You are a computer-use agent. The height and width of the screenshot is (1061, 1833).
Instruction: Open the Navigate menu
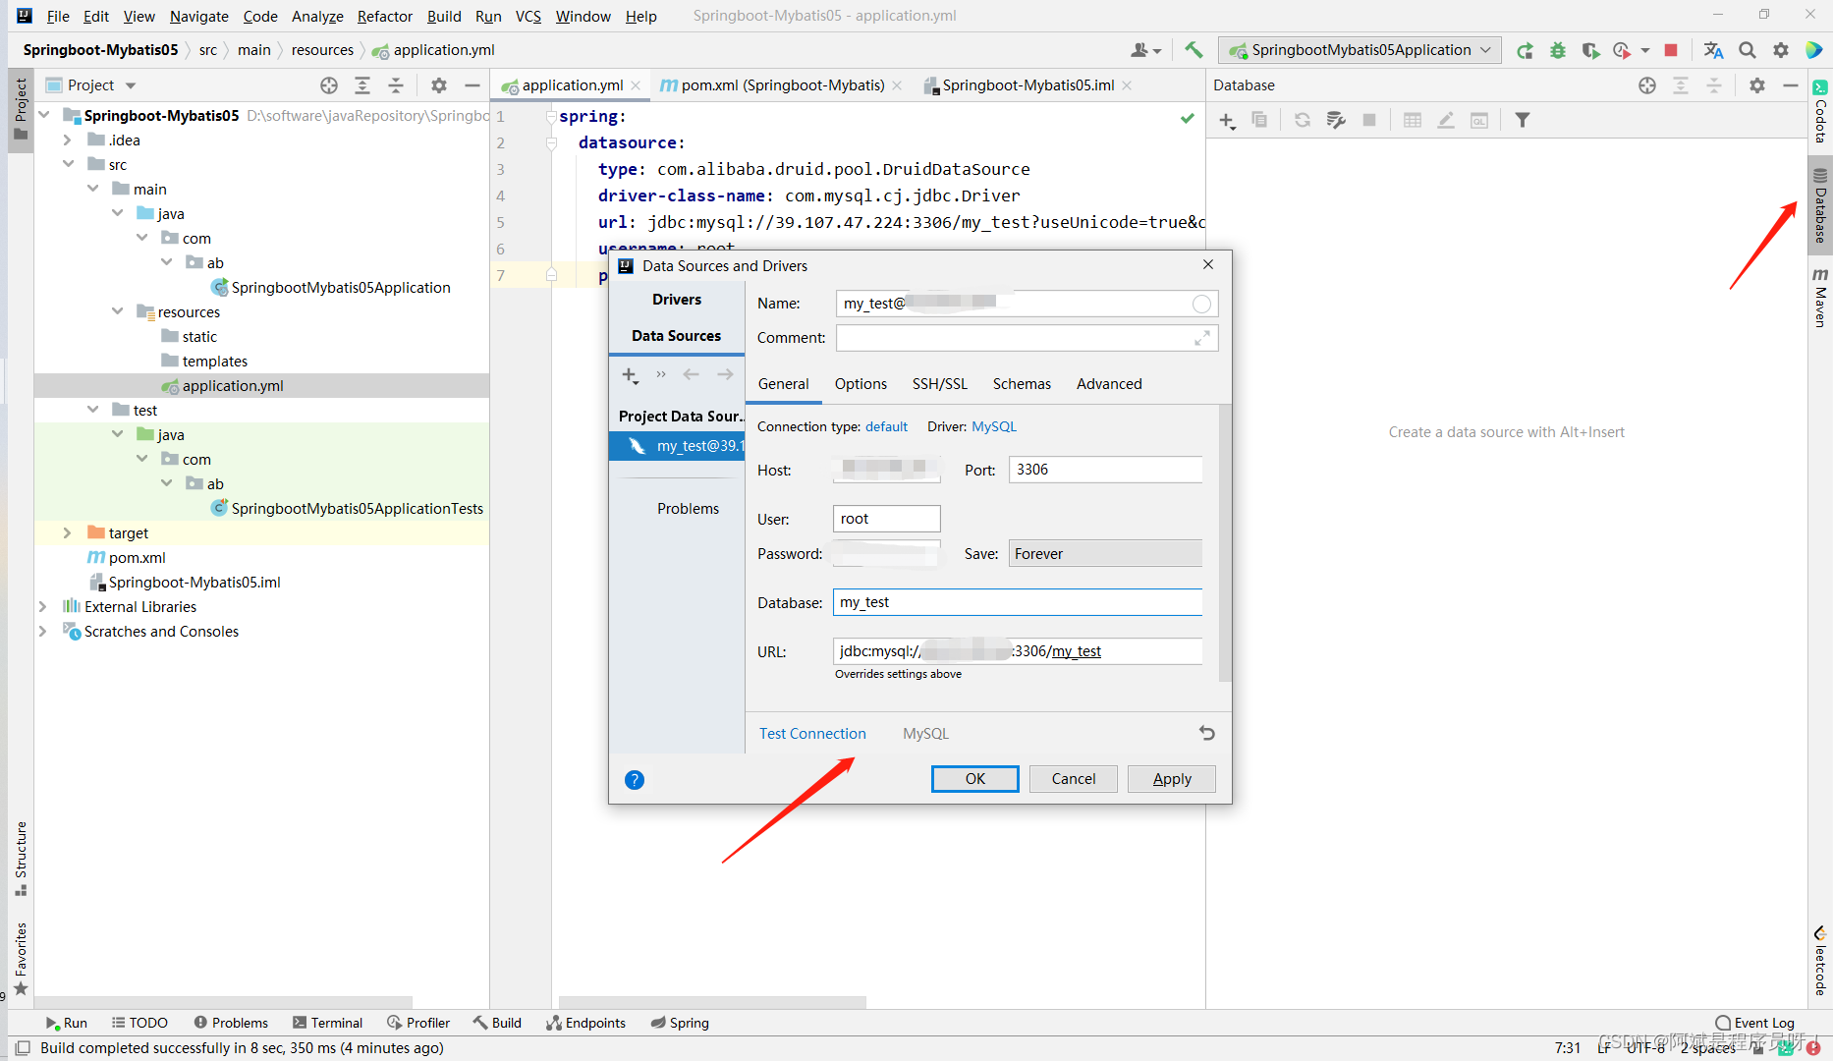(198, 16)
